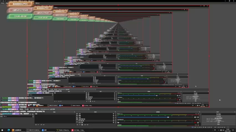This screenshot has height=132, width=236.
Task: Open the Windows notification center icon
Action: [x=233, y=130]
